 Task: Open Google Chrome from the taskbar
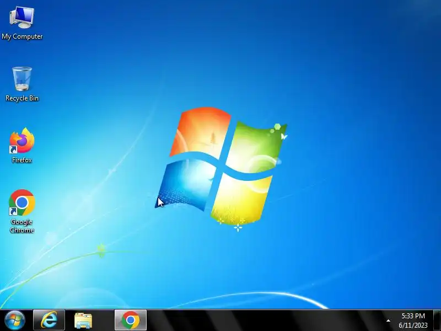coord(131,321)
